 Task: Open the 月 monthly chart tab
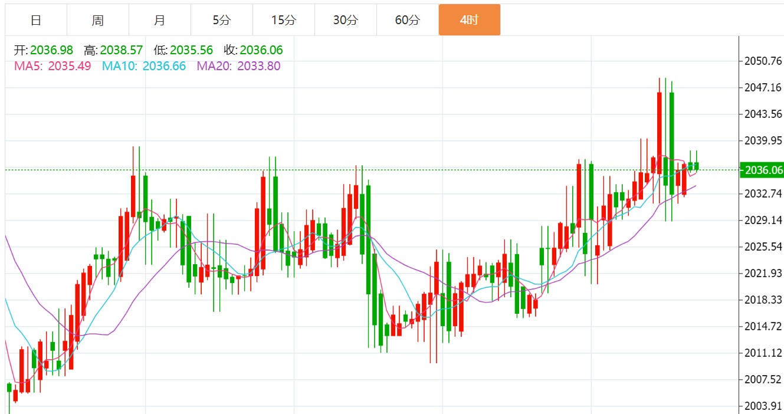coord(160,20)
